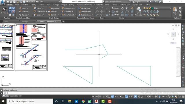Click the Fillet tool icon
Screen dimensions: 185x104
126,12
